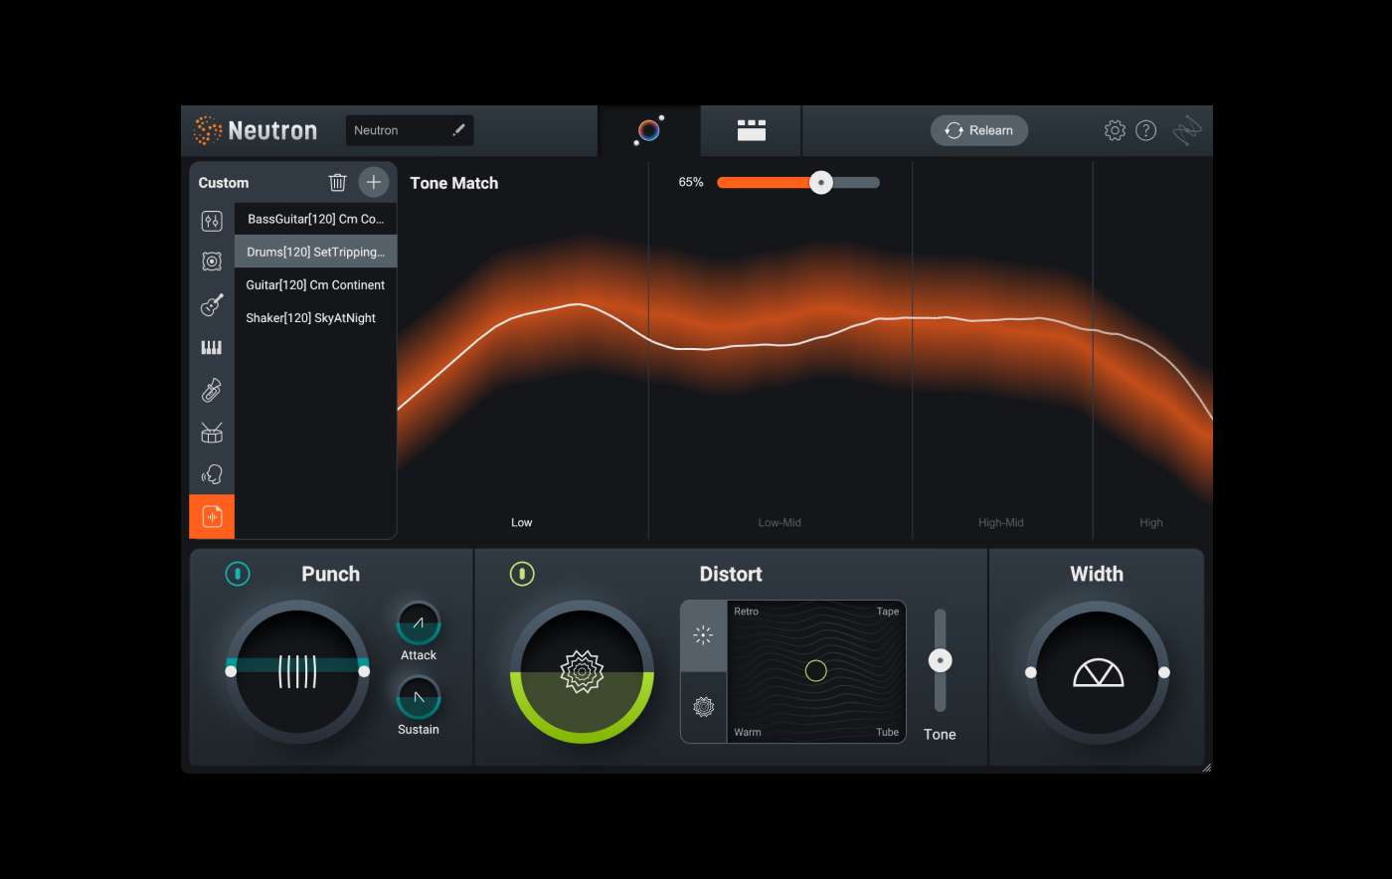Click the Width dial center icon

[1098, 673]
